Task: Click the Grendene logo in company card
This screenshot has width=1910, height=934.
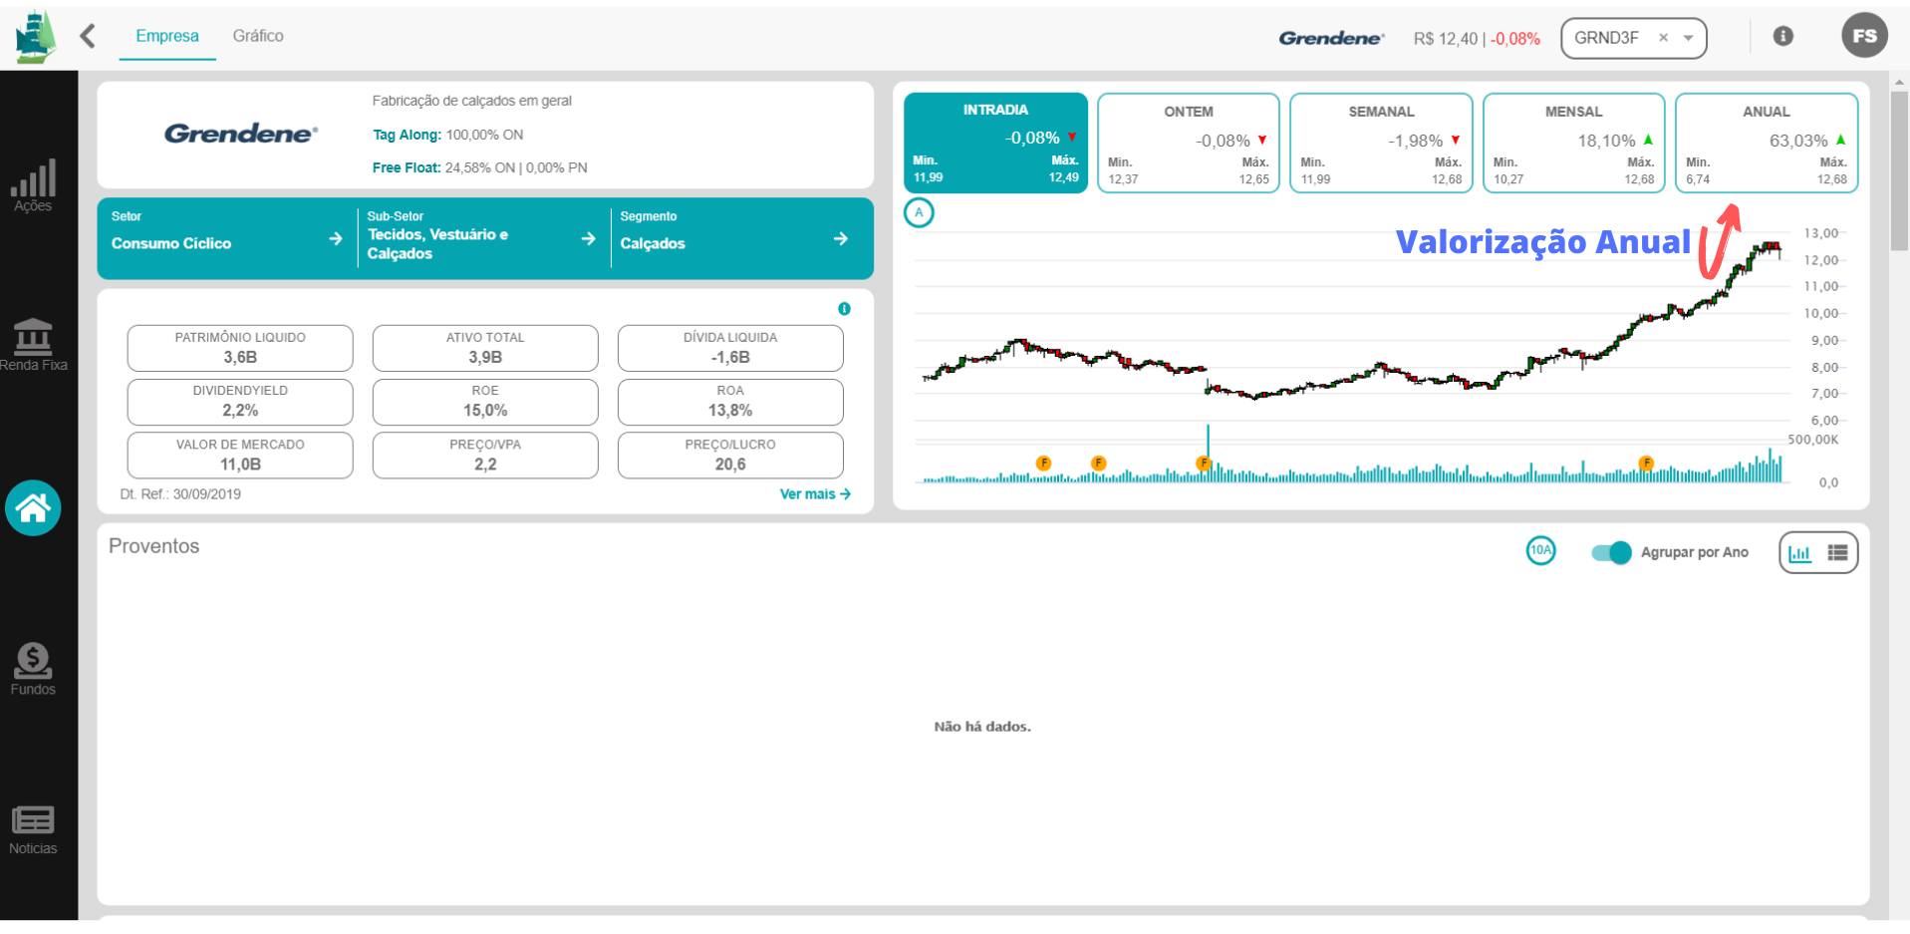Action: click(241, 134)
